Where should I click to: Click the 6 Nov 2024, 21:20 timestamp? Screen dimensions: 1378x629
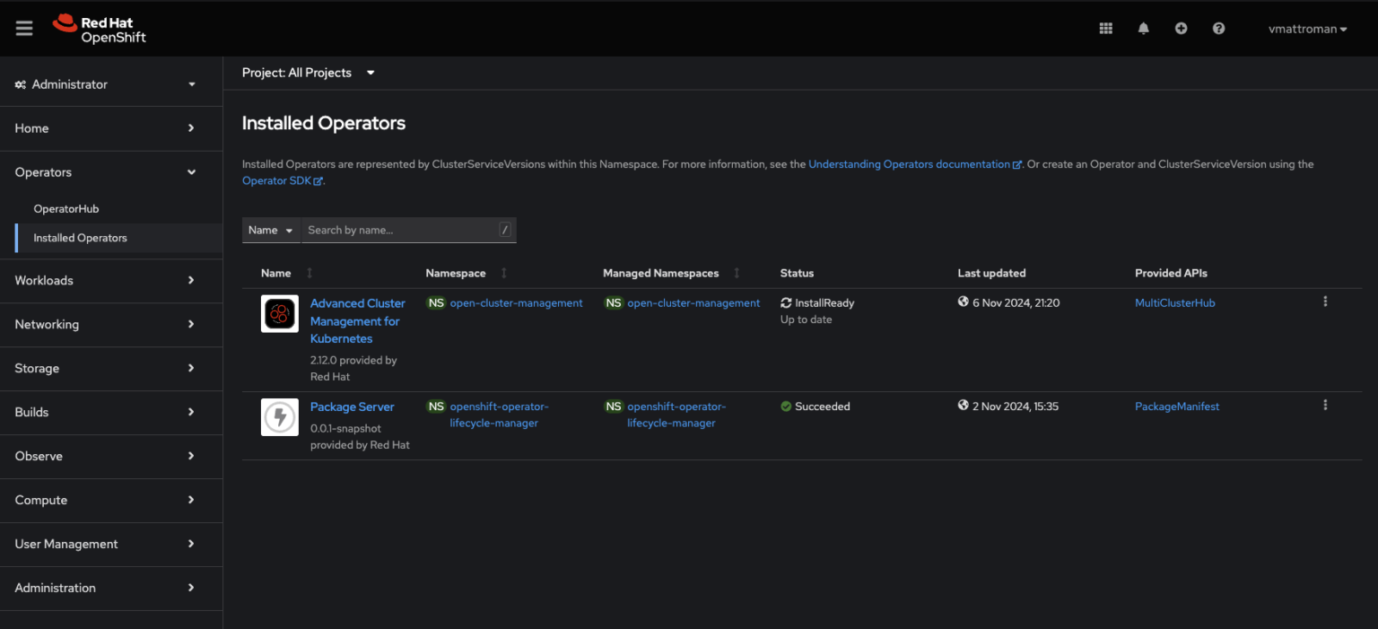click(1016, 303)
